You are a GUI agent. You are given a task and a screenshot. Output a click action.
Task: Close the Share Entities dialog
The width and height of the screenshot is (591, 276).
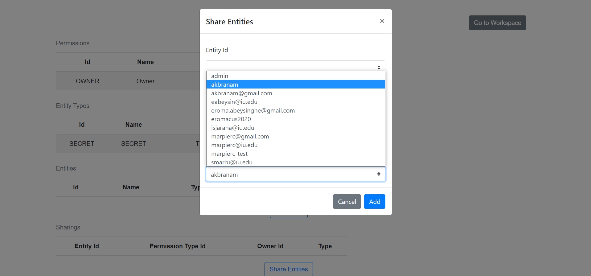coord(382,21)
